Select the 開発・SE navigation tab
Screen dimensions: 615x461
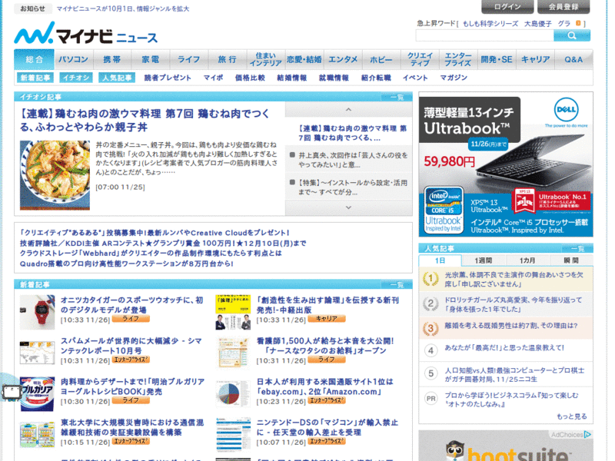[497, 60]
